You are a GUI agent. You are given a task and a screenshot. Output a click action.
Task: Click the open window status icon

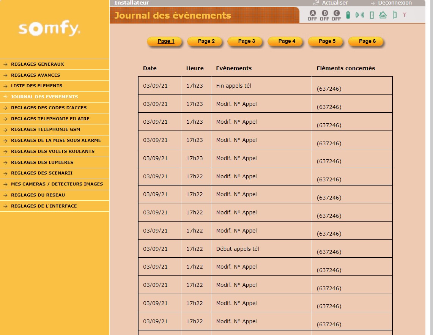395,15
